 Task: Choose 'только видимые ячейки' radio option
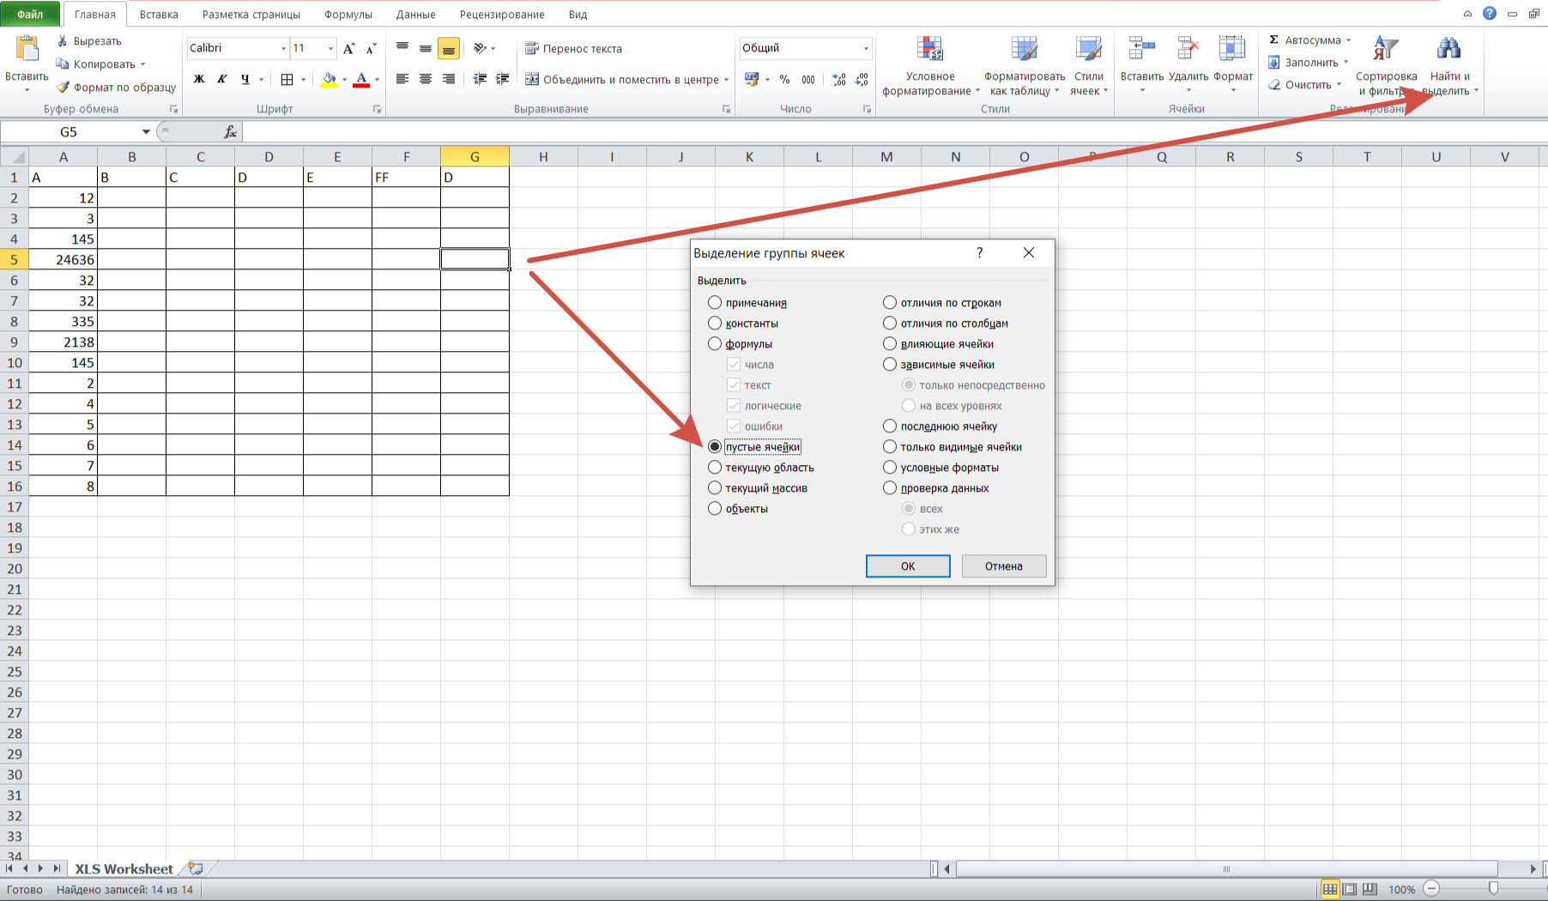890,447
